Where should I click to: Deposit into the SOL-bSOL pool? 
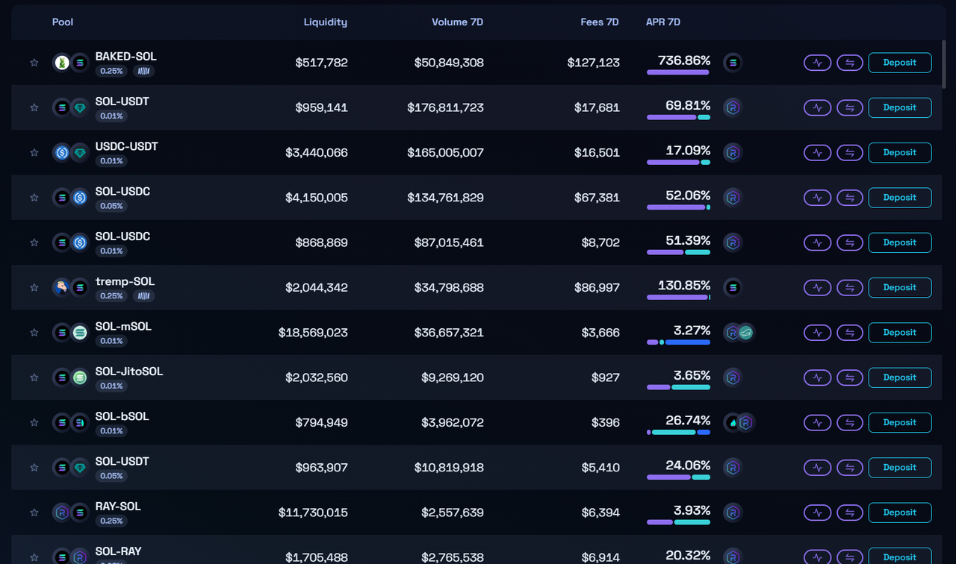tap(899, 422)
